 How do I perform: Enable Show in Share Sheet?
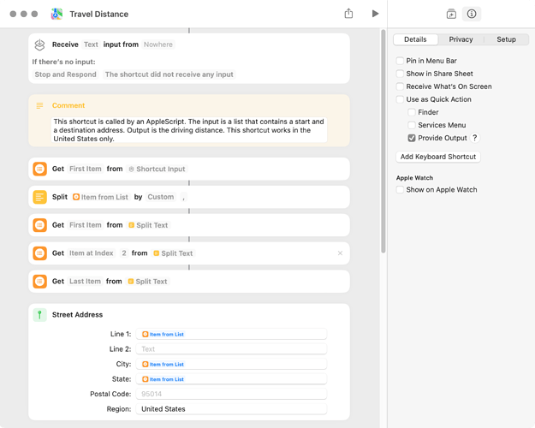pyautogui.click(x=400, y=74)
